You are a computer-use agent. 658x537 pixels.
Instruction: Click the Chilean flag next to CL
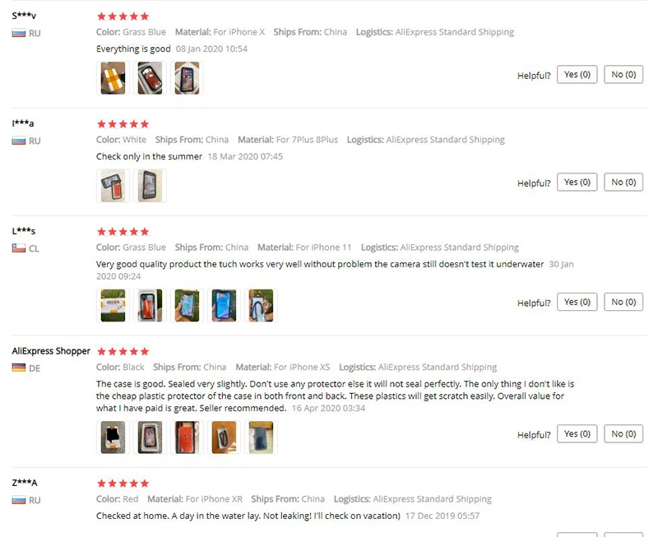pos(18,248)
